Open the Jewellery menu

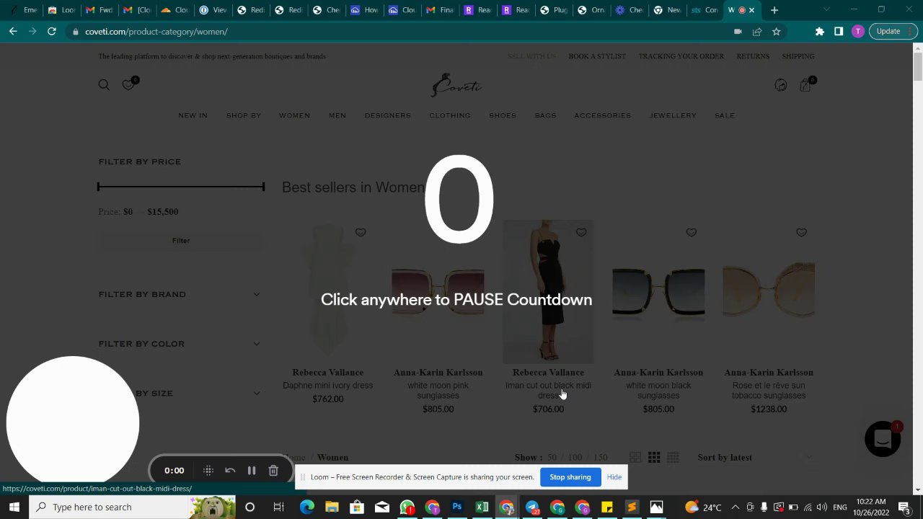[673, 115]
